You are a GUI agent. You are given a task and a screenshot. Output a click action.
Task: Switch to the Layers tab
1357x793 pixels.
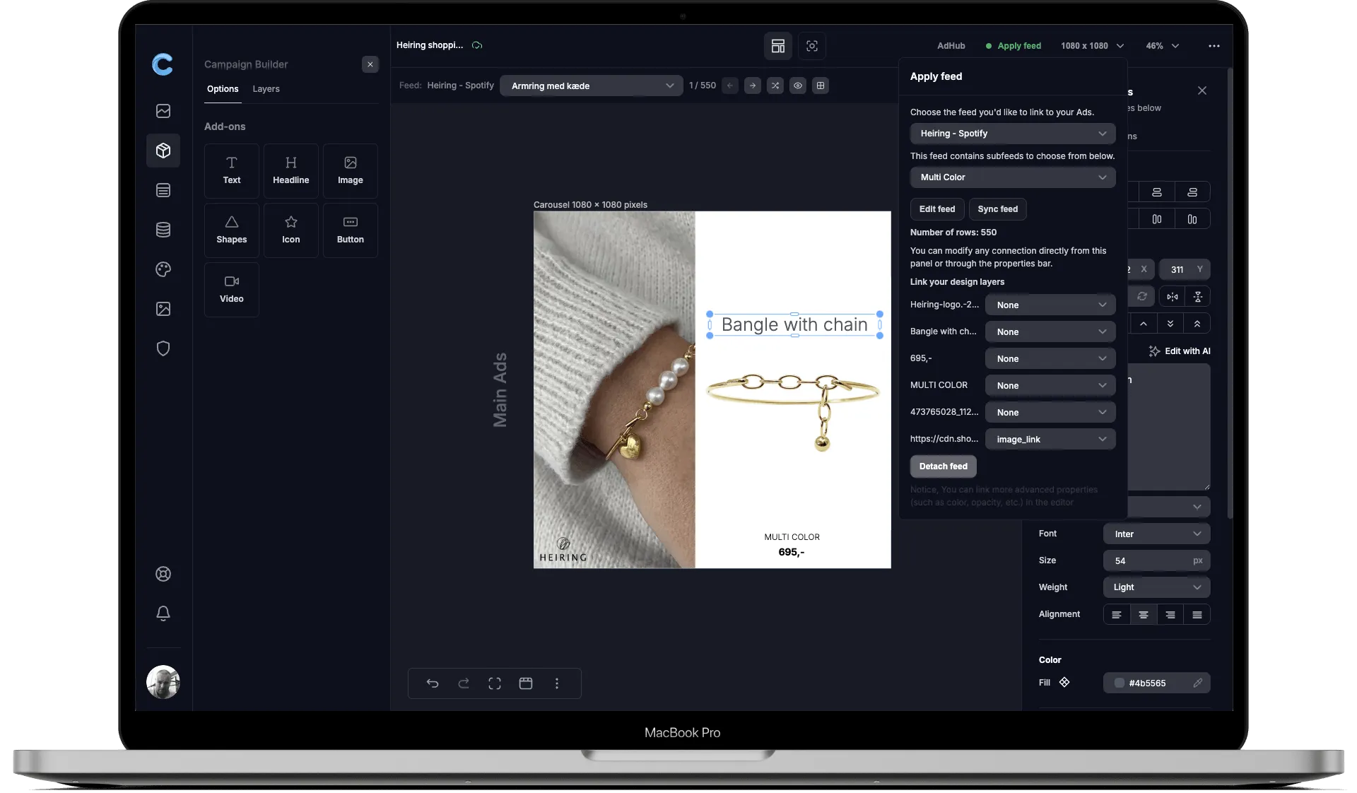point(266,89)
